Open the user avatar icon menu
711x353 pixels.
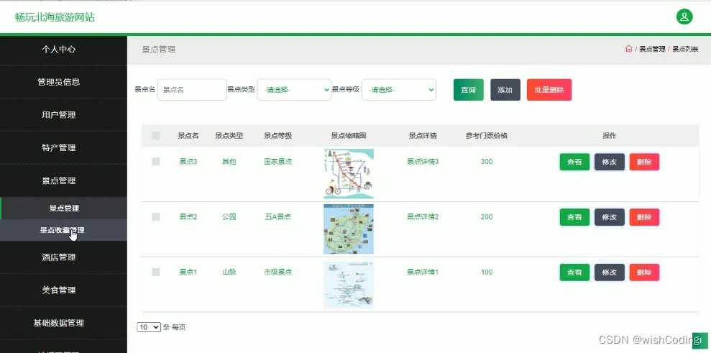click(684, 17)
